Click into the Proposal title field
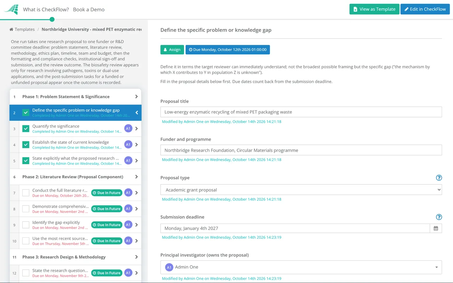 [x=301, y=112]
